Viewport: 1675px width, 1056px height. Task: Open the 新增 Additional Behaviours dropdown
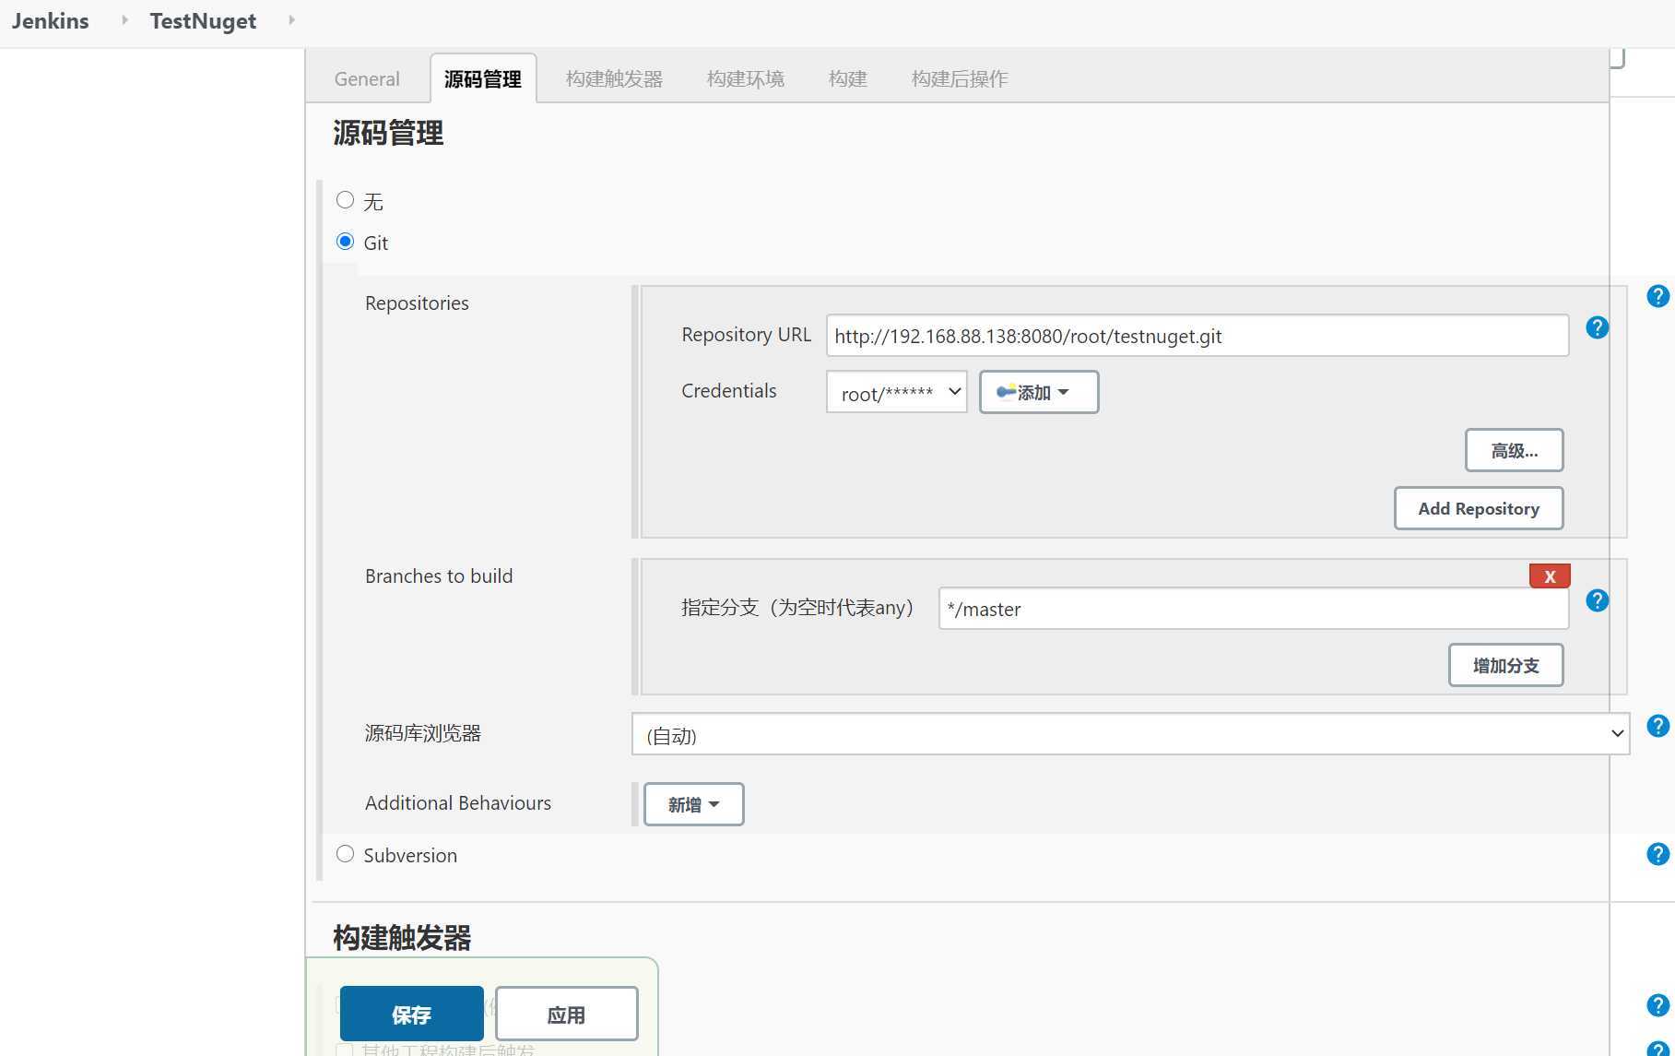[693, 804]
